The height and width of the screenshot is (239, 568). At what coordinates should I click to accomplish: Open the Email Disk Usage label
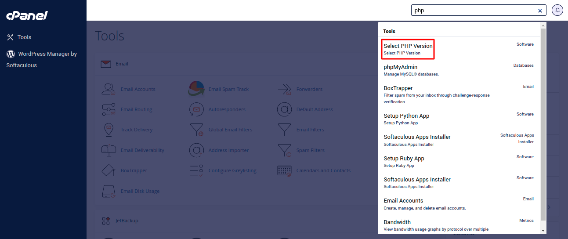pyautogui.click(x=140, y=191)
